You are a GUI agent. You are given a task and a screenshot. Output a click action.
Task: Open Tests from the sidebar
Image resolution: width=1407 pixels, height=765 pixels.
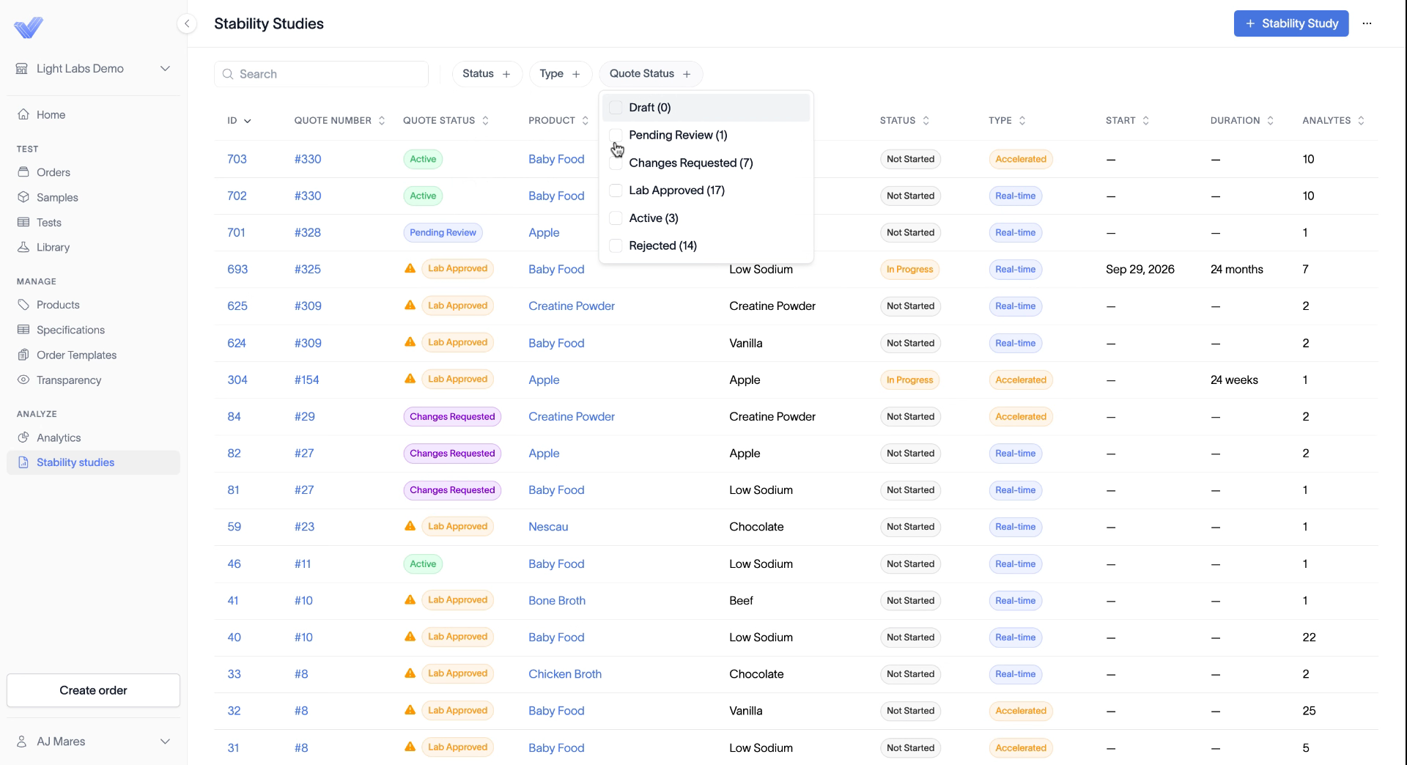pyautogui.click(x=93, y=222)
